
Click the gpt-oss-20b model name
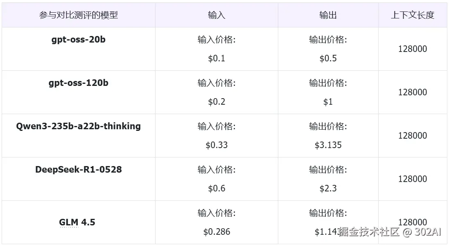point(78,40)
